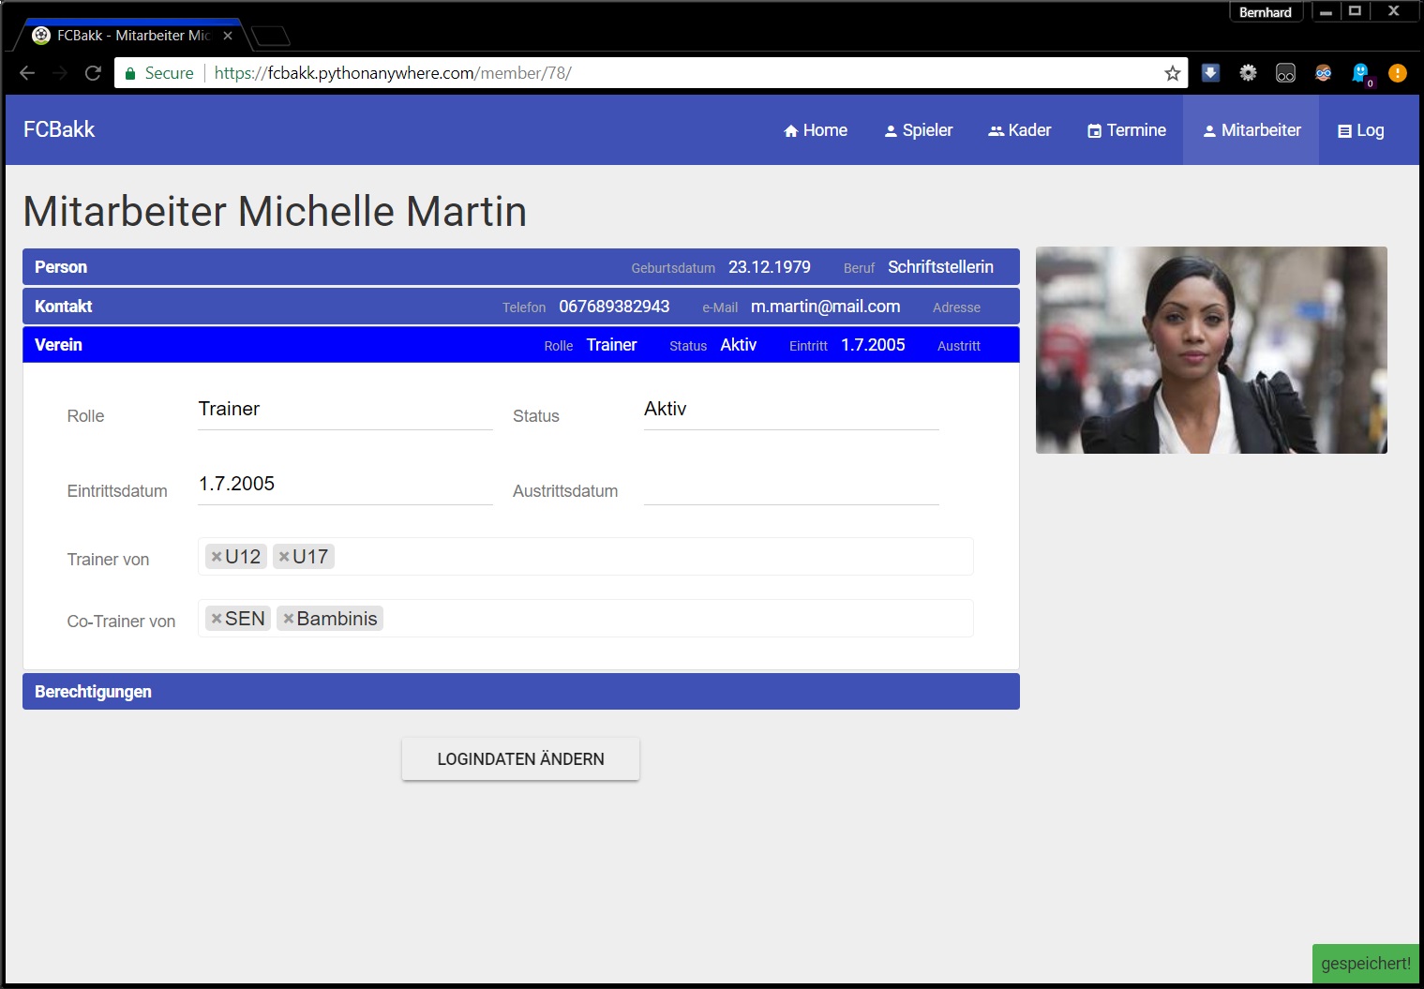Bookmark this page with the star icon
The width and height of the screenshot is (1424, 989).
(1172, 73)
